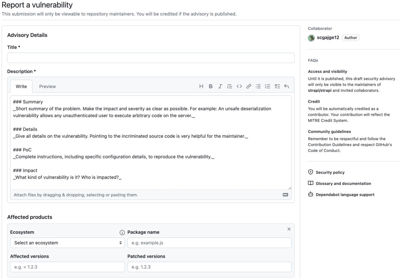Insert a numbered list
The width and height of the screenshot is (400, 279).
click(267, 86)
